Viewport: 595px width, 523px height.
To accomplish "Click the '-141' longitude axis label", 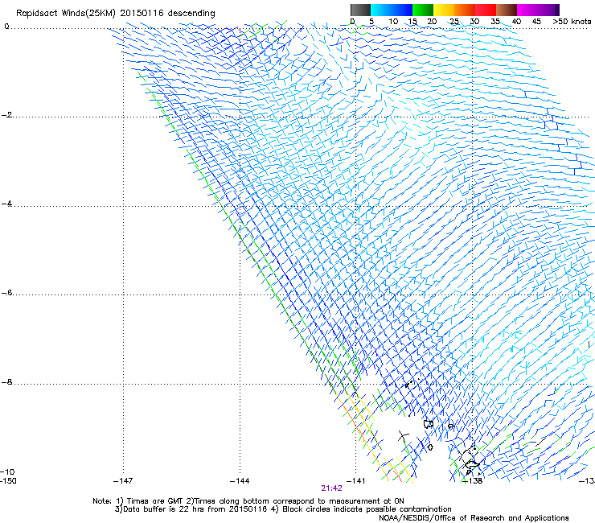I will pos(355,481).
